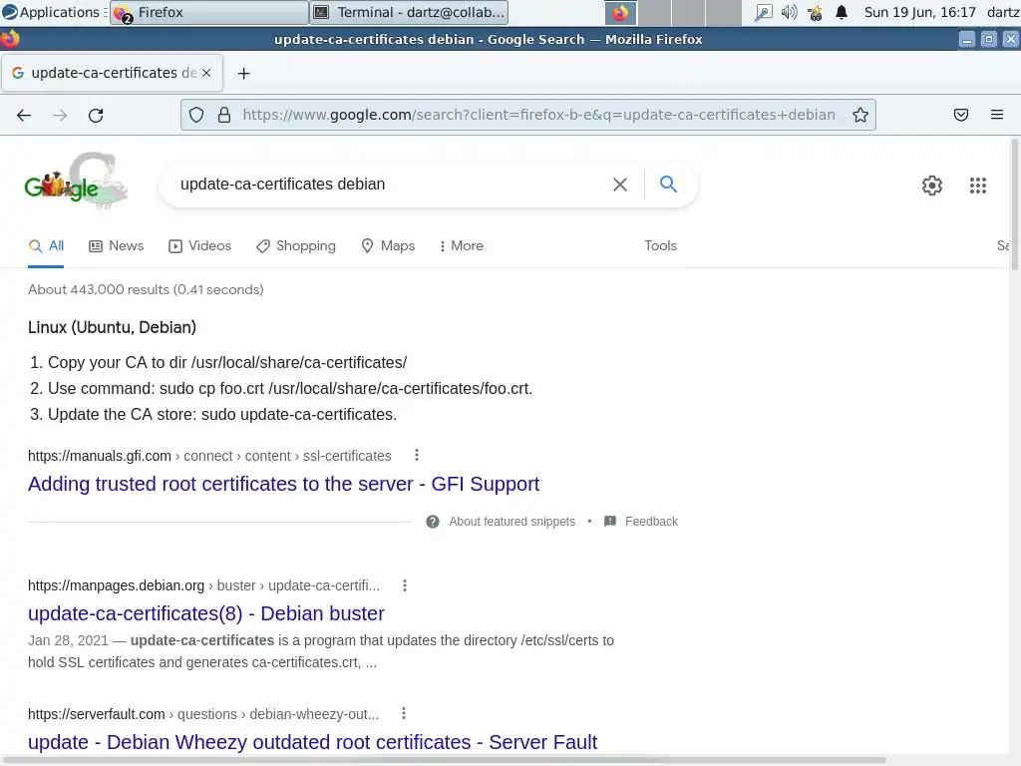Click snippet step "Copy your CA to dir"

point(227,363)
